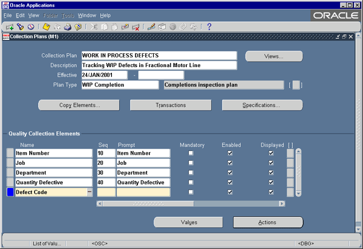Toggle Mandatory checkbox for Item Number

pos(191,154)
